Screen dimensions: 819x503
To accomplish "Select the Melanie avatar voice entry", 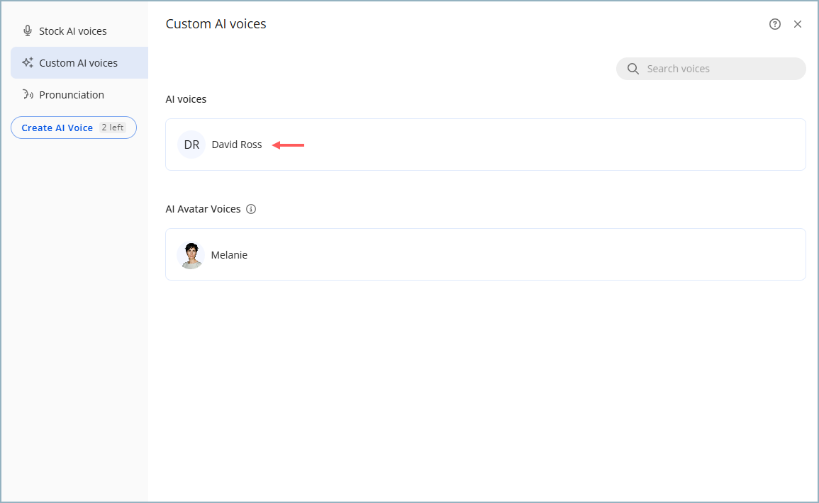I will [x=485, y=254].
